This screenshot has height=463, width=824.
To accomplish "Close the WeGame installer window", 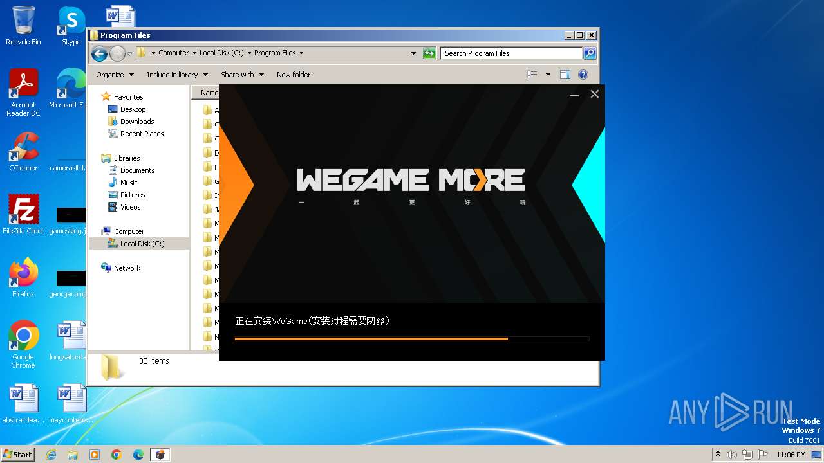I will pyautogui.click(x=595, y=94).
